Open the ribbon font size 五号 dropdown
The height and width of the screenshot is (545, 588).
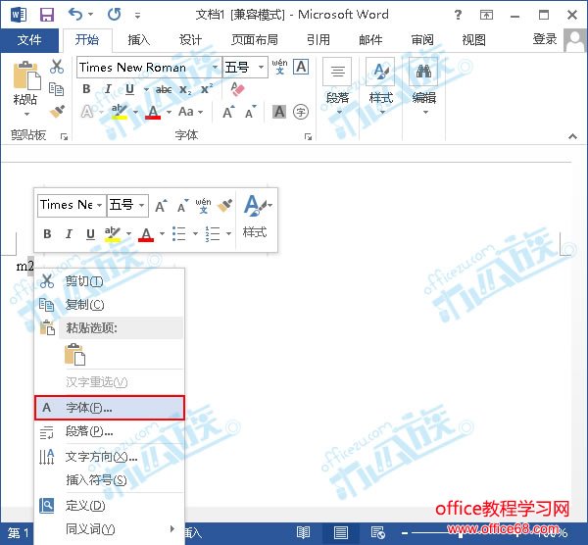[261, 67]
